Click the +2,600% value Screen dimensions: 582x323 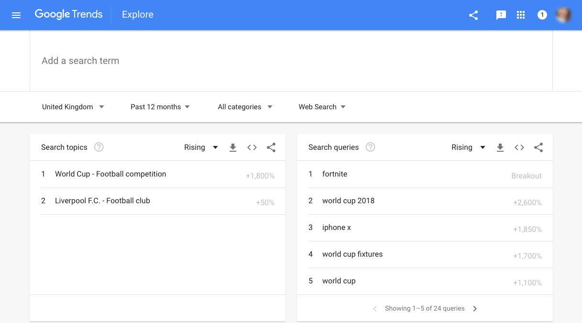click(x=527, y=203)
